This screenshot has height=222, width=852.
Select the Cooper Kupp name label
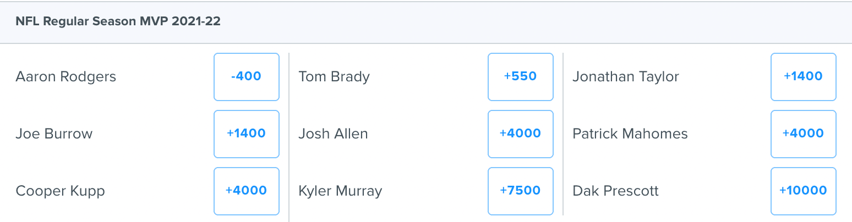click(60, 191)
